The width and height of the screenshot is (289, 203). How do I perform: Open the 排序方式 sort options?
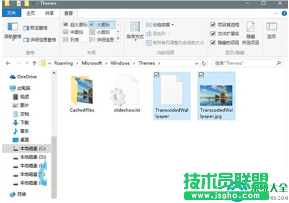(x=135, y=31)
